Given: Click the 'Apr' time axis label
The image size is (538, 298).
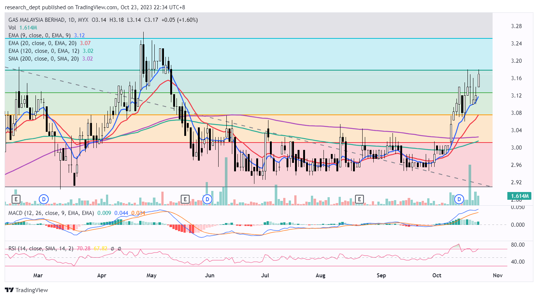Looking at the screenshot, I should (102, 275).
